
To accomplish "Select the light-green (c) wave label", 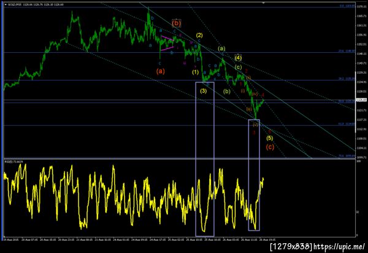I will [238, 67].
